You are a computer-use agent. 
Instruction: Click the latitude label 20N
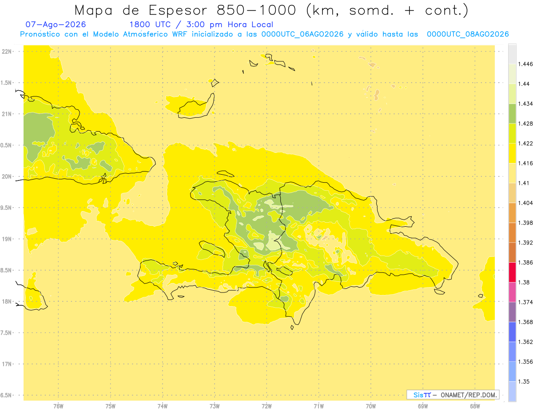(x=7, y=176)
